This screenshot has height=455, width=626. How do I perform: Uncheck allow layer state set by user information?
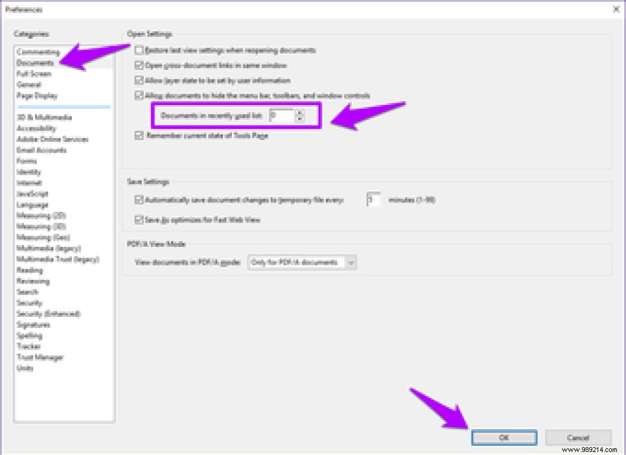[x=138, y=80]
